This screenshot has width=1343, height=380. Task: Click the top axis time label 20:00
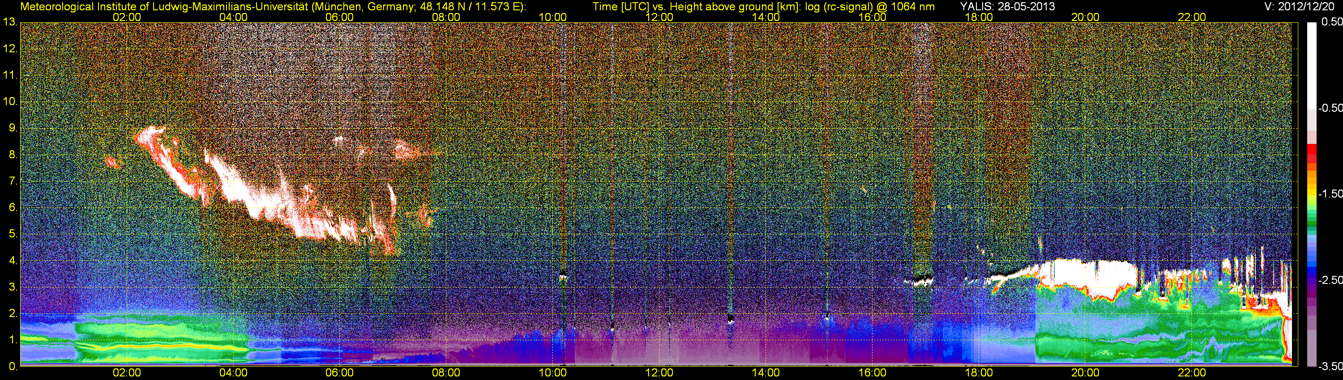click(x=1086, y=17)
